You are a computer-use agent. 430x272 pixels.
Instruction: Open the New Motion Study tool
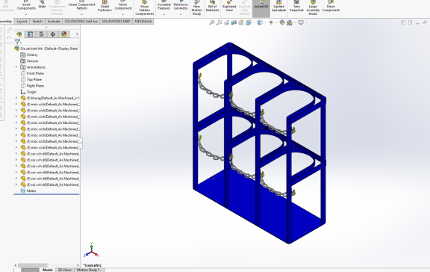[196, 8]
